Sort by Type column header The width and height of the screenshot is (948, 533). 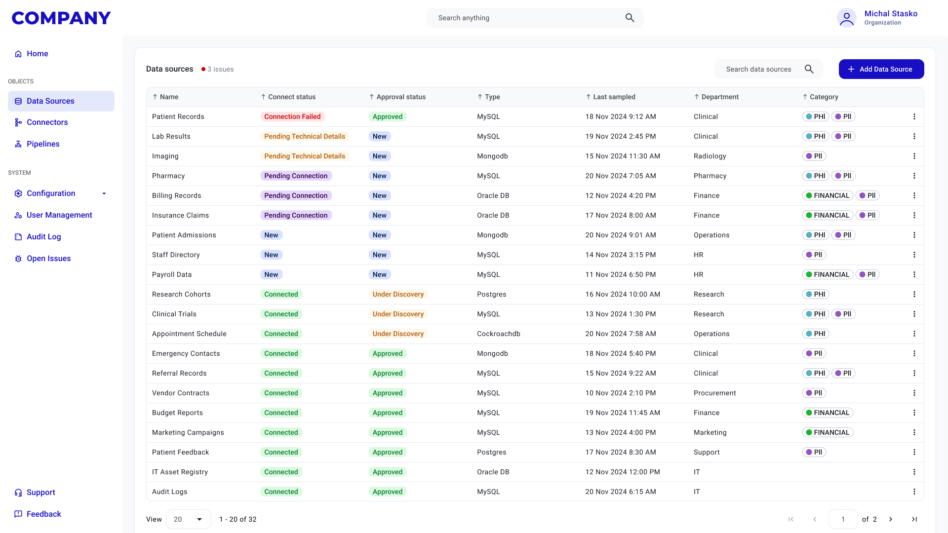[x=488, y=97]
